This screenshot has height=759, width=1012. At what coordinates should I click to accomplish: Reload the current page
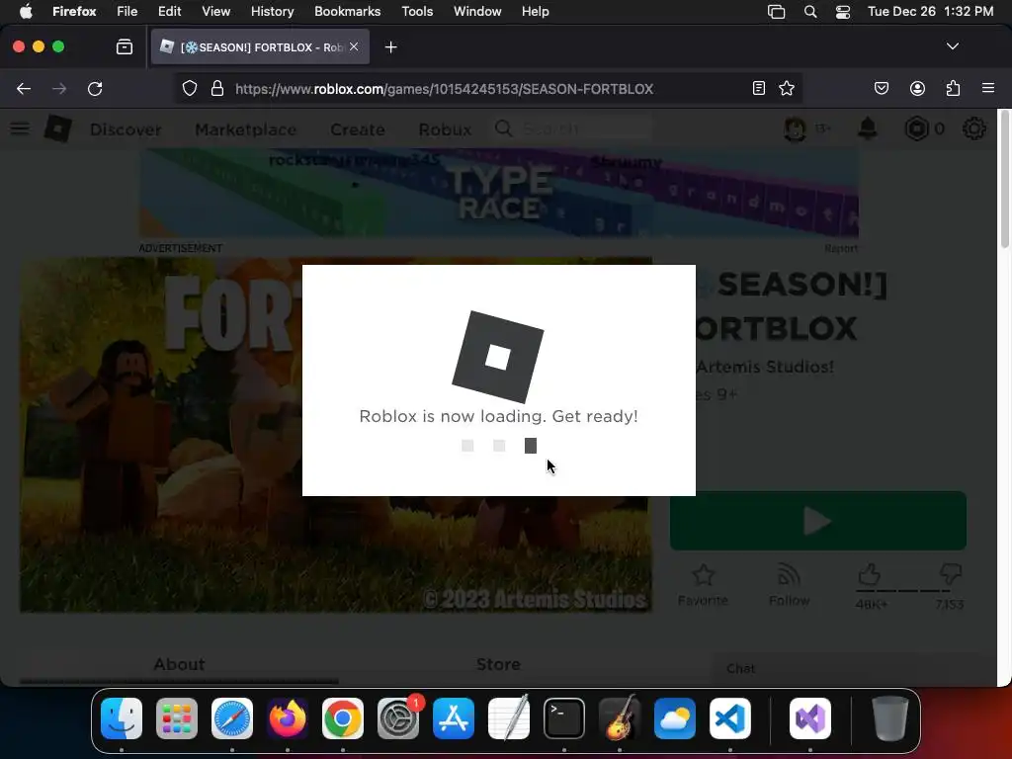tap(95, 88)
